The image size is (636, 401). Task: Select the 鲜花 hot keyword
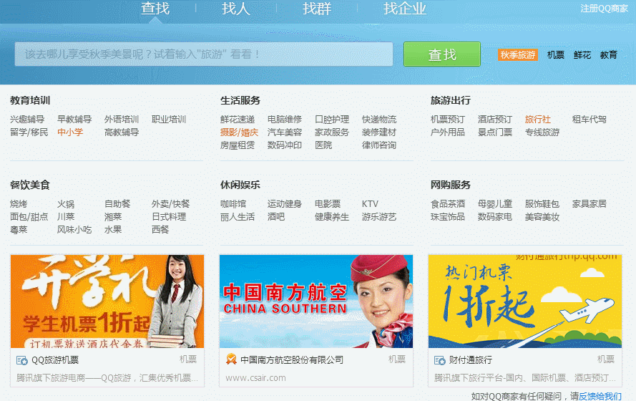coord(582,55)
